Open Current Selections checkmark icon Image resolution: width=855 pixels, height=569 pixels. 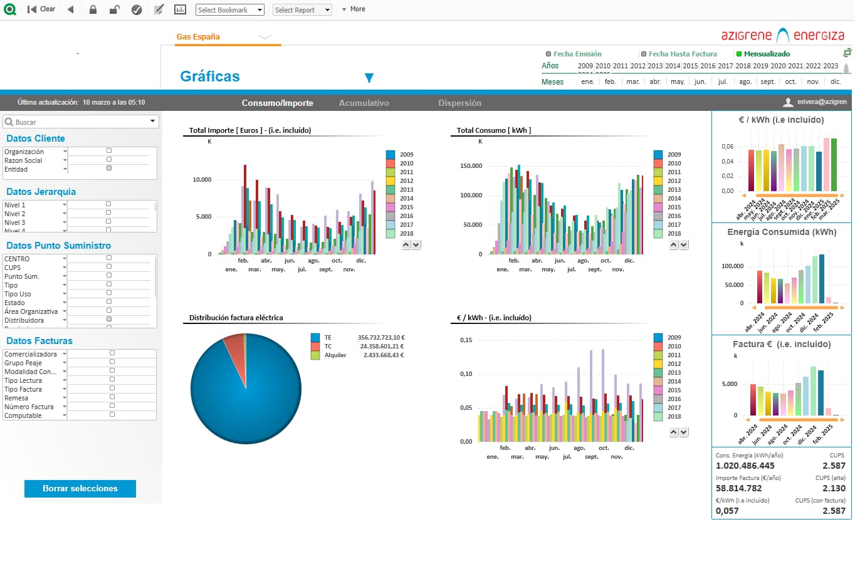[x=137, y=9]
